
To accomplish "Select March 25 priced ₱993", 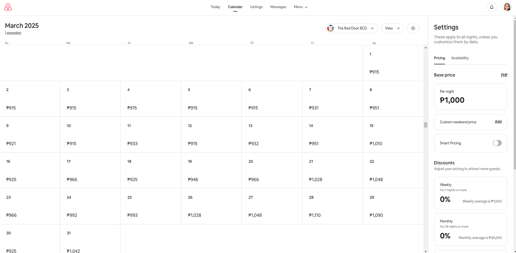I will tap(150, 206).
